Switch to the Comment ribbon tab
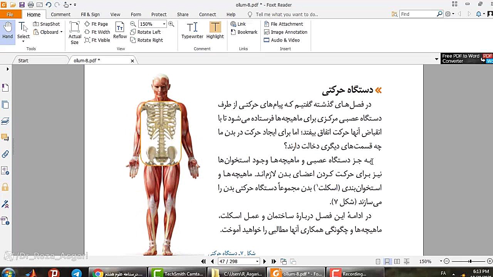The width and height of the screenshot is (493, 277). (60, 15)
